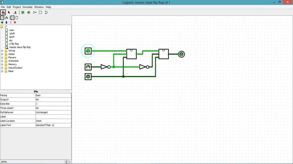Image resolution: width=293 pixels, height=164 pixels.
Task: Expand the Gates library
Action: pyautogui.click(x=2, y=54)
